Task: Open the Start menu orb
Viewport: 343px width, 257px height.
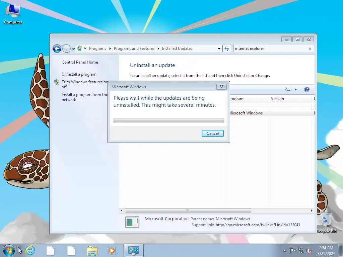Action: pos(9,250)
